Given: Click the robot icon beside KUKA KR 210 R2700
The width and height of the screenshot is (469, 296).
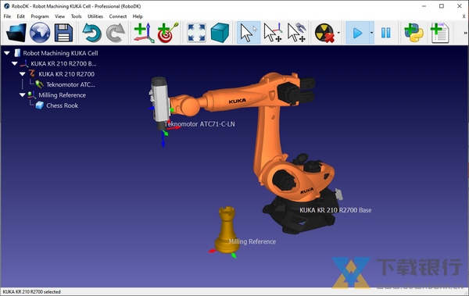Looking at the screenshot, I should pyautogui.click(x=32, y=73).
